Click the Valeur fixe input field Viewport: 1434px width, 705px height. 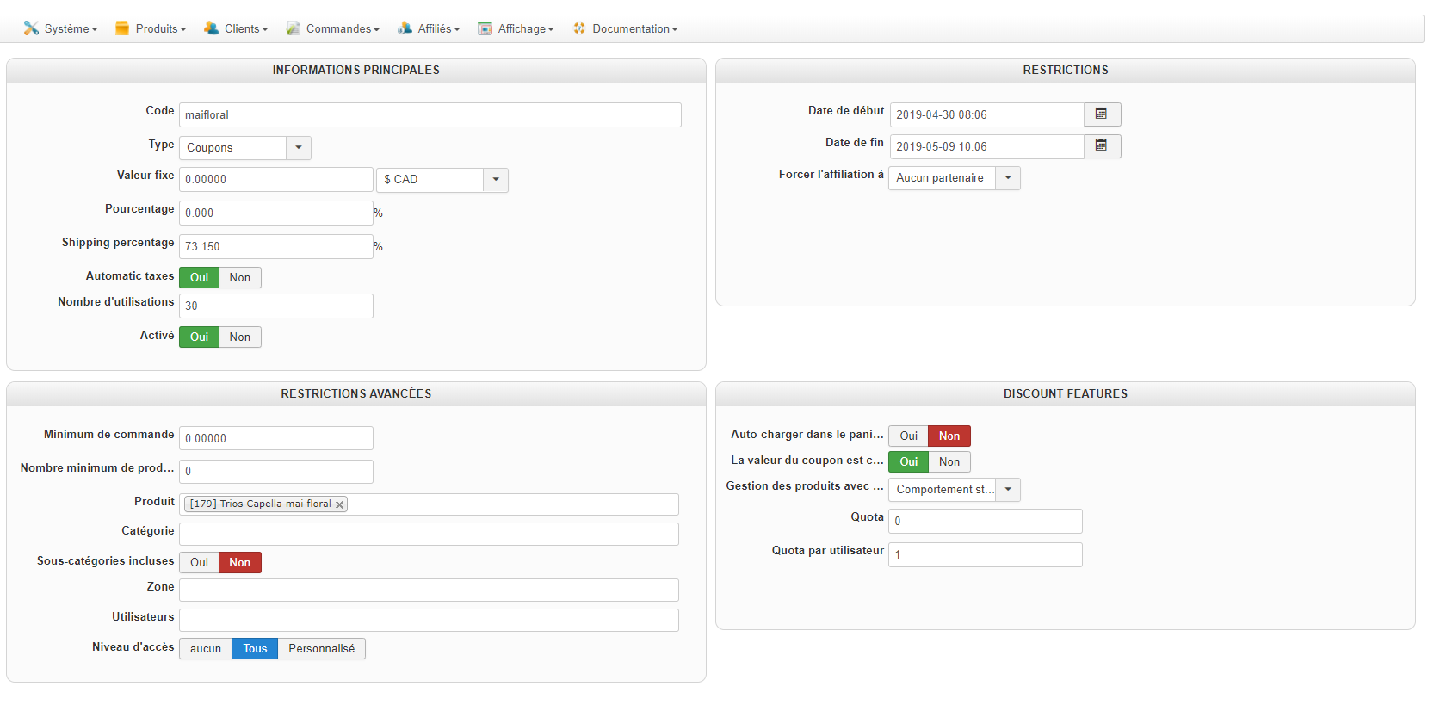(276, 180)
